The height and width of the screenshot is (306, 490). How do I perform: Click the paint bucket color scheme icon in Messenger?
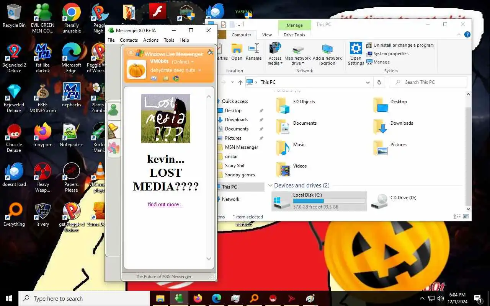click(x=210, y=52)
